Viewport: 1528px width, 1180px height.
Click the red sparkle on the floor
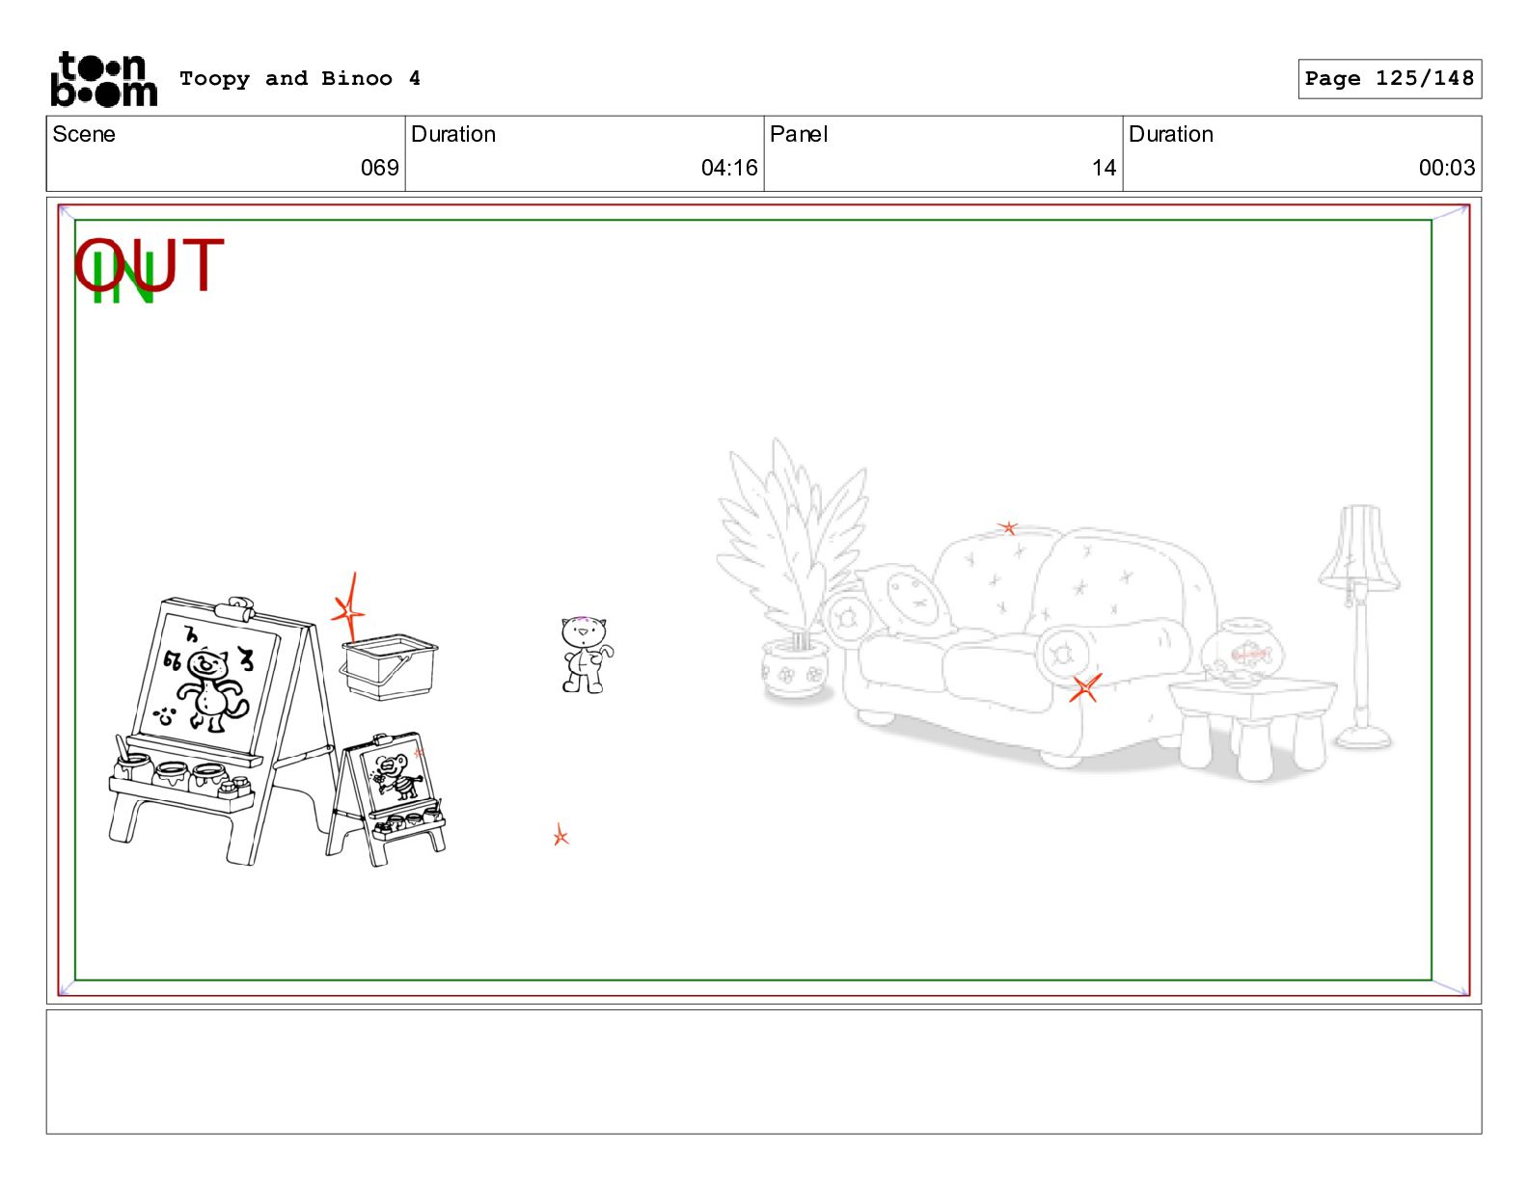(x=560, y=836)
